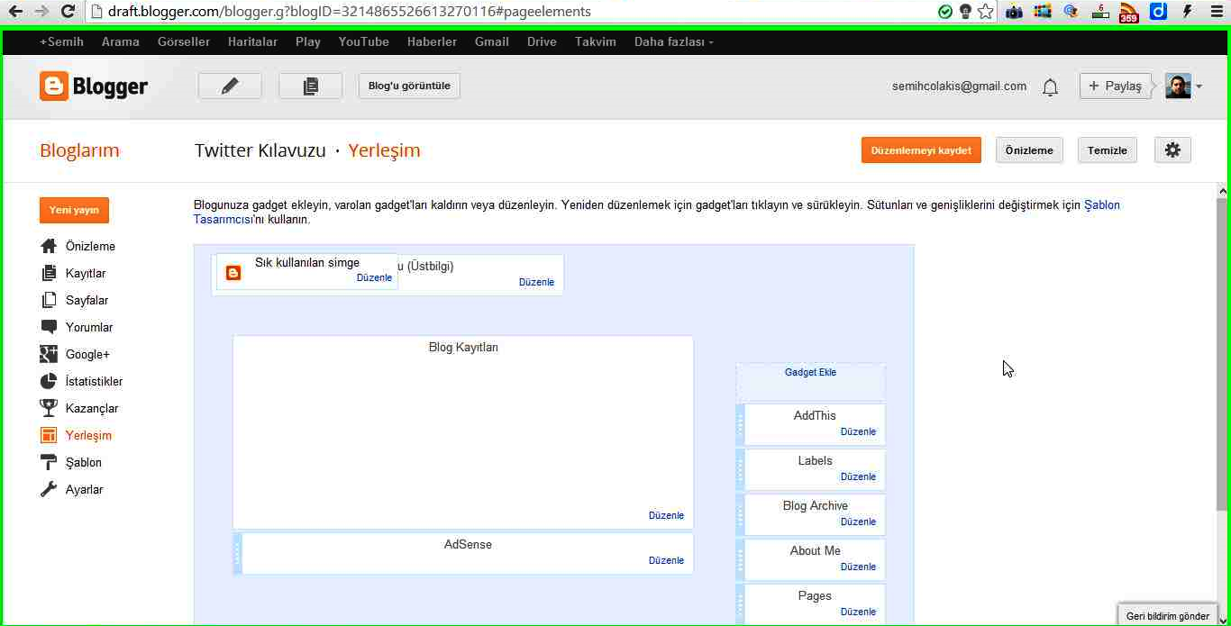
Task: Open the post list with the documents icon
Action: (x=311, y=86)
